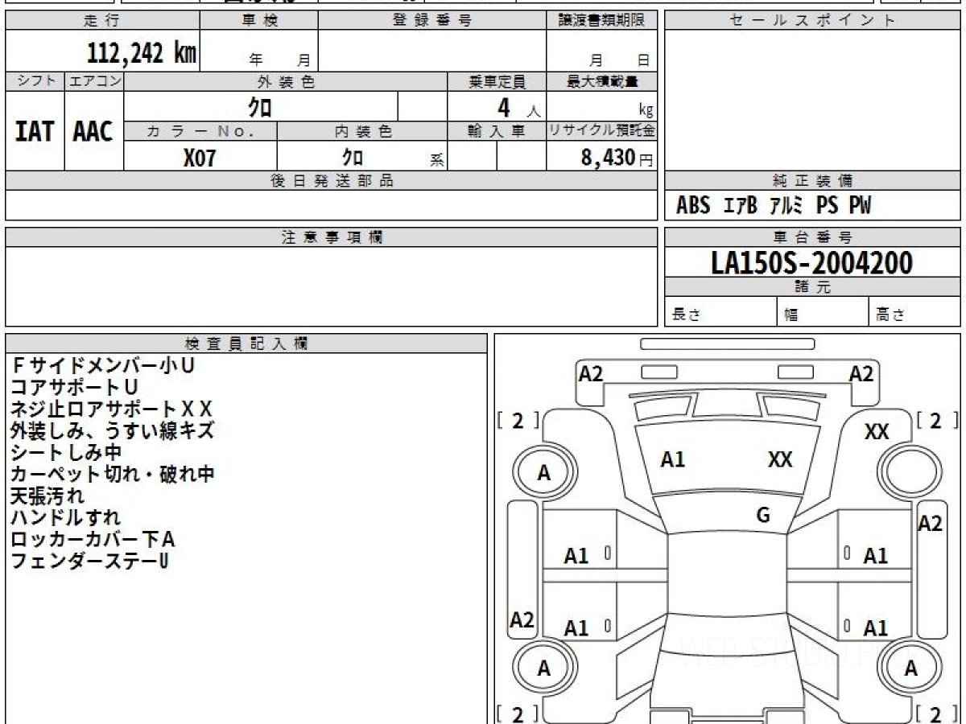966x724 pixels.
Task: Click the equipment line ABS エアB アルミ PS PW
Action: click(774, 206)
